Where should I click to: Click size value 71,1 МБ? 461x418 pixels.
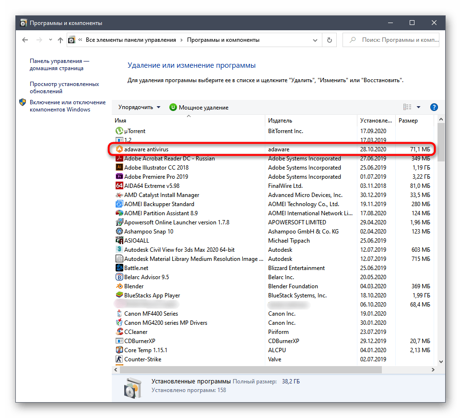[420, 149]
